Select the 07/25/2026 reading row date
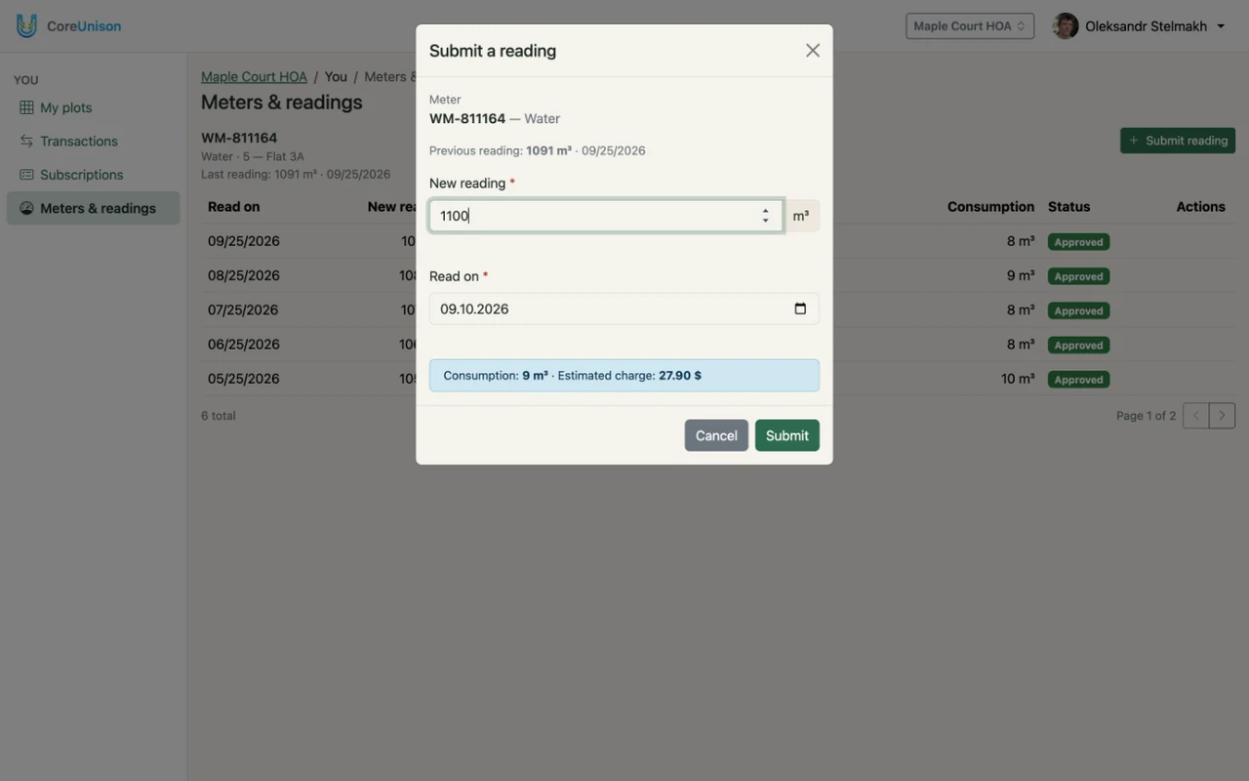Viewport: 1249px width, 781px height. coord(243,309)
